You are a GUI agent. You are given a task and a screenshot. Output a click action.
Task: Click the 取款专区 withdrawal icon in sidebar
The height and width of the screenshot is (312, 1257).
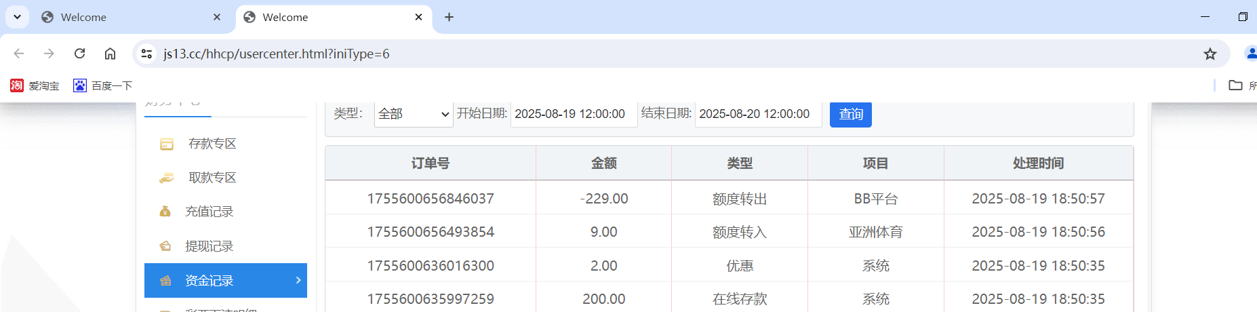click(166, 178)
